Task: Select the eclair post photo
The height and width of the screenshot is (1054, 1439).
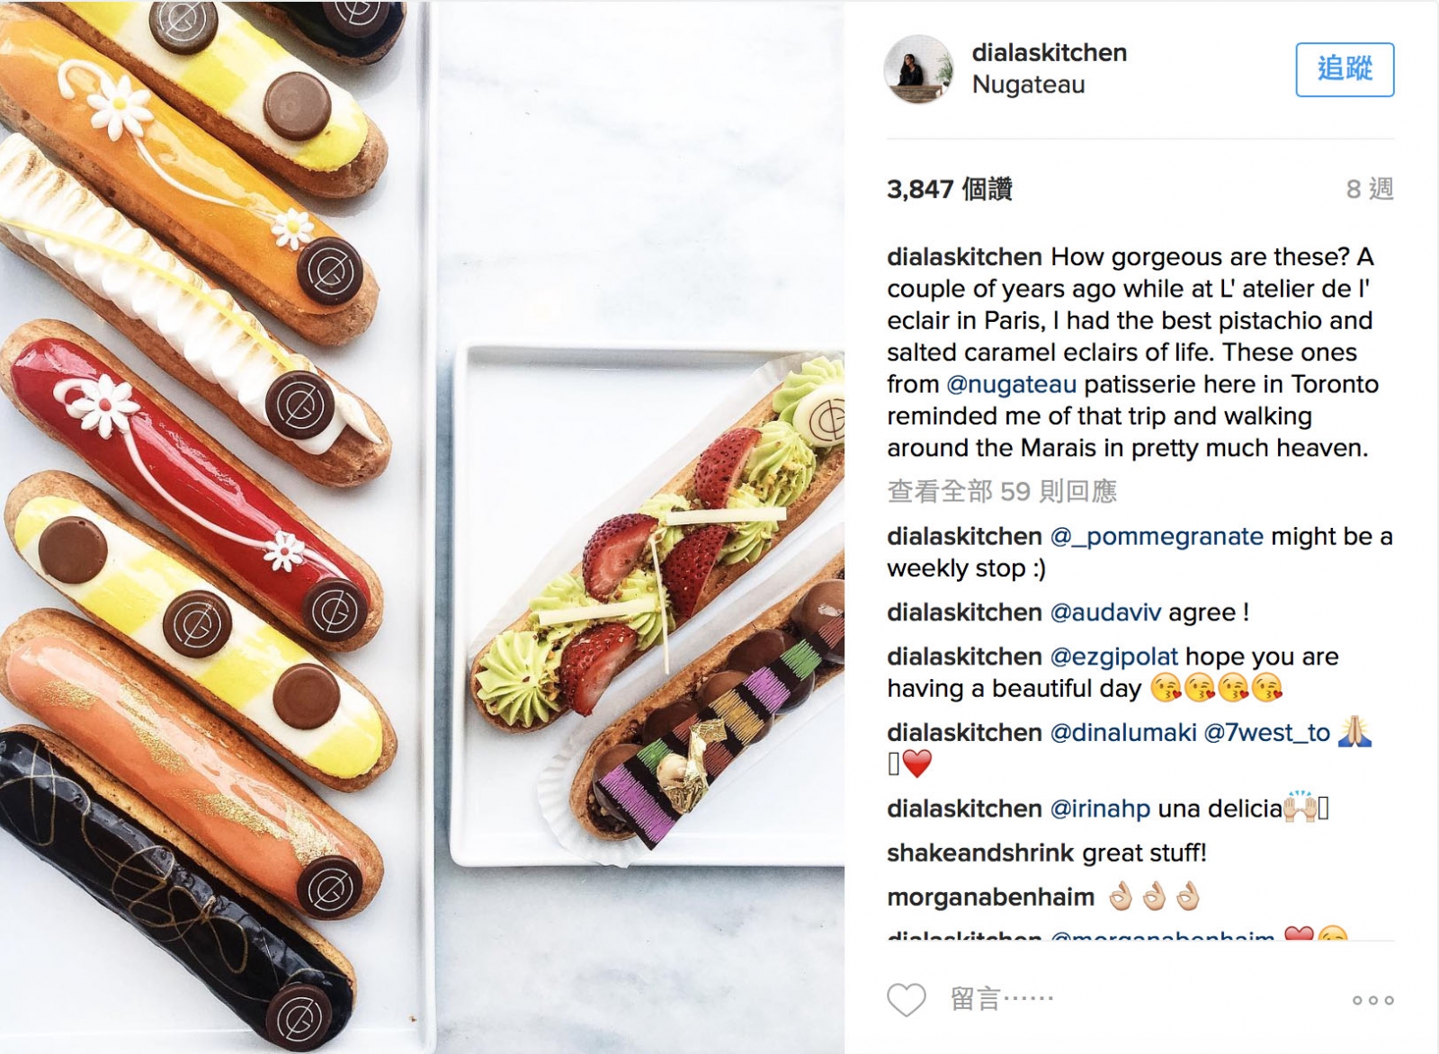Action: [422, 527]
